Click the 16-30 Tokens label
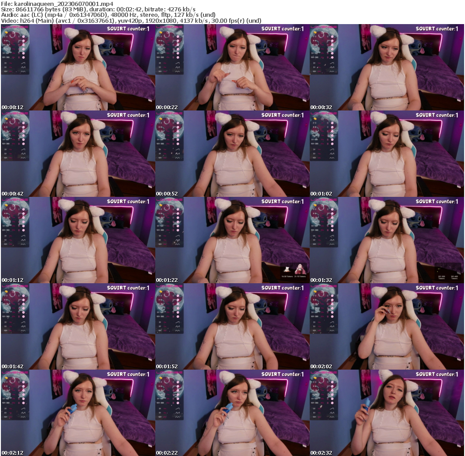 point(287,276)
